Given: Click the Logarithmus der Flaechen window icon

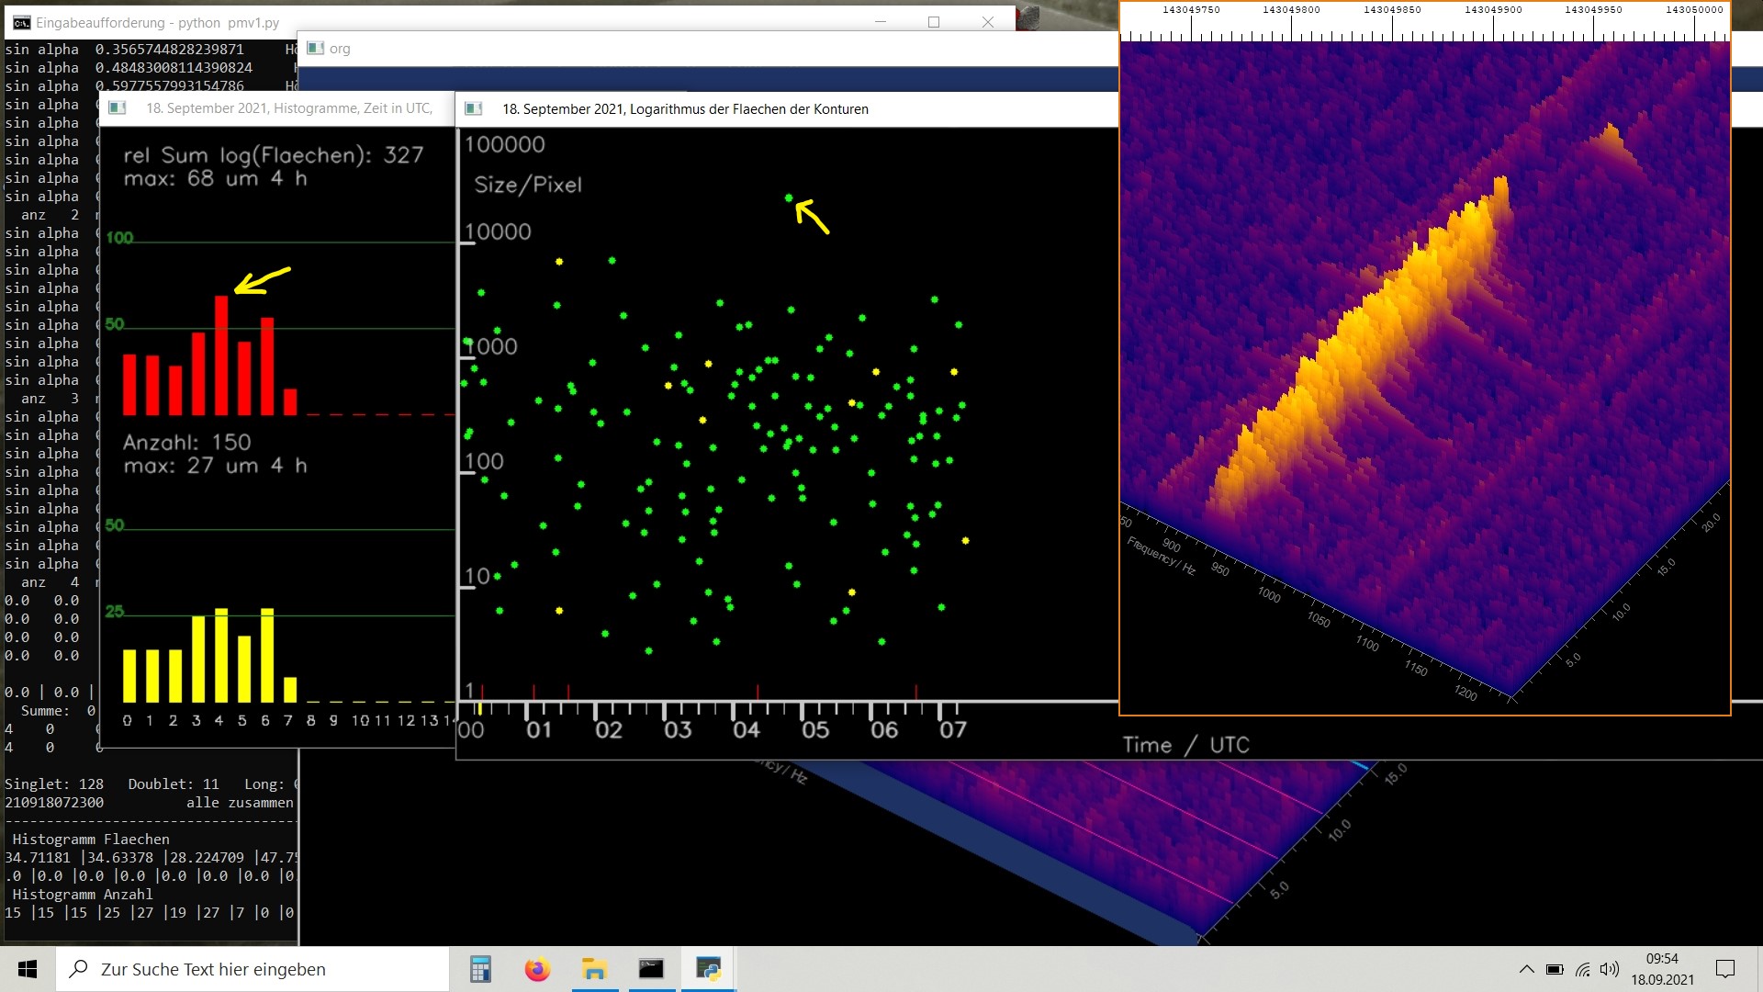Looking at the screenshot, I should 474,108.
